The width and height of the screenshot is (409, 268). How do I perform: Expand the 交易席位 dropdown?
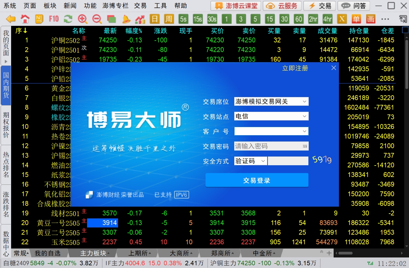pyautogui.click(x=304, y=102)
